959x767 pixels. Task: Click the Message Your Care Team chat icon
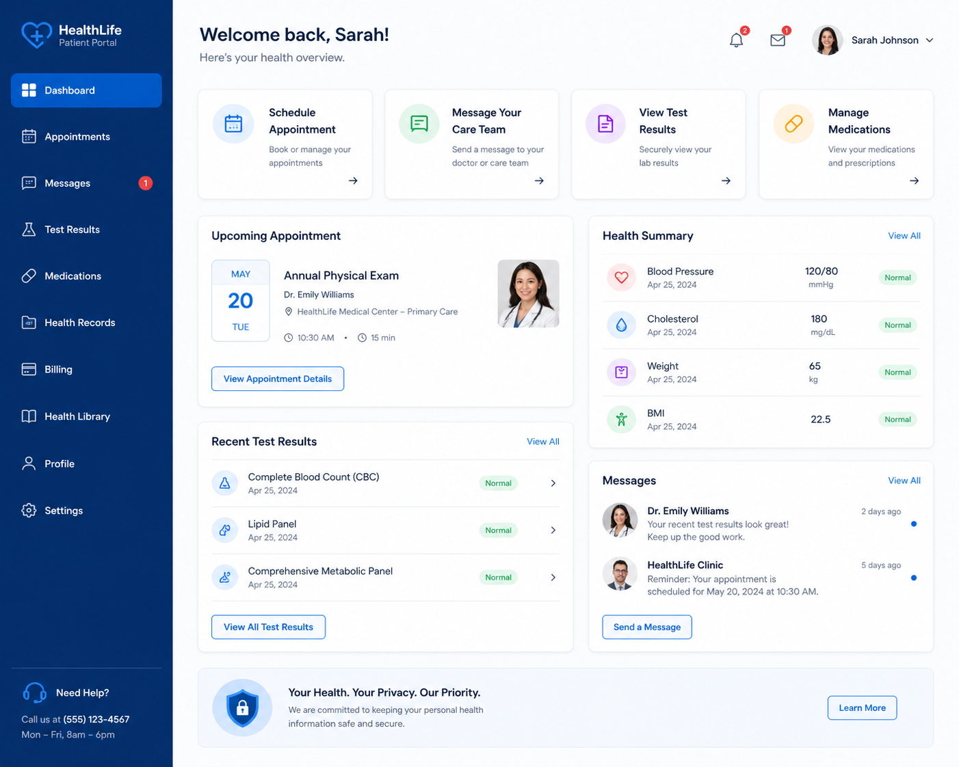[419, 124]
